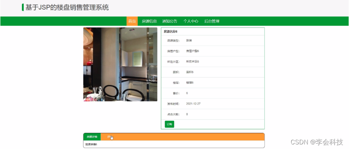The image size is (349, 149).
Task: Click the 点击次数 label
Action: click(x=174, y=115)
